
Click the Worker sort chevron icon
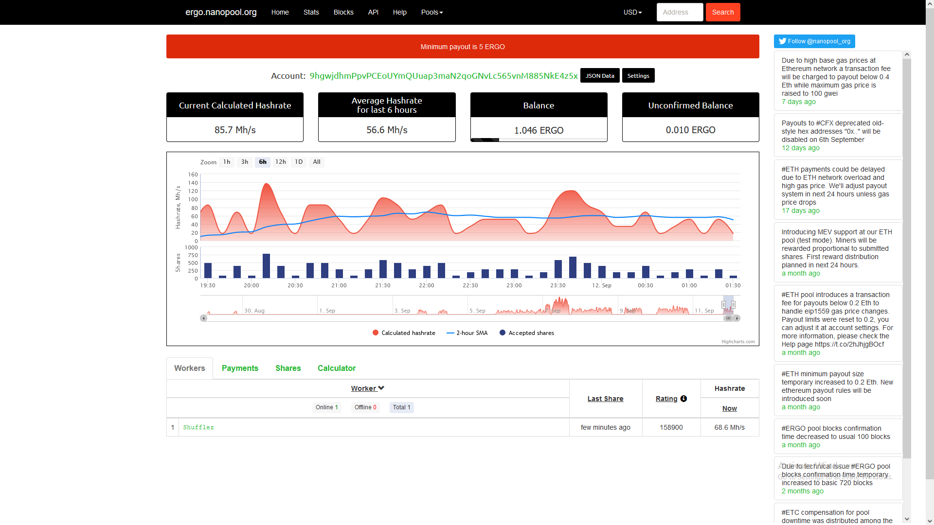pyautogui.click(x=381, y=388)
